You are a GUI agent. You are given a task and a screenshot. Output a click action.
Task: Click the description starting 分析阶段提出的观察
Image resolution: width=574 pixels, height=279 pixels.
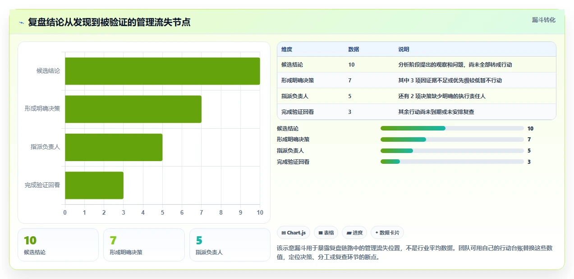(455, 65)
